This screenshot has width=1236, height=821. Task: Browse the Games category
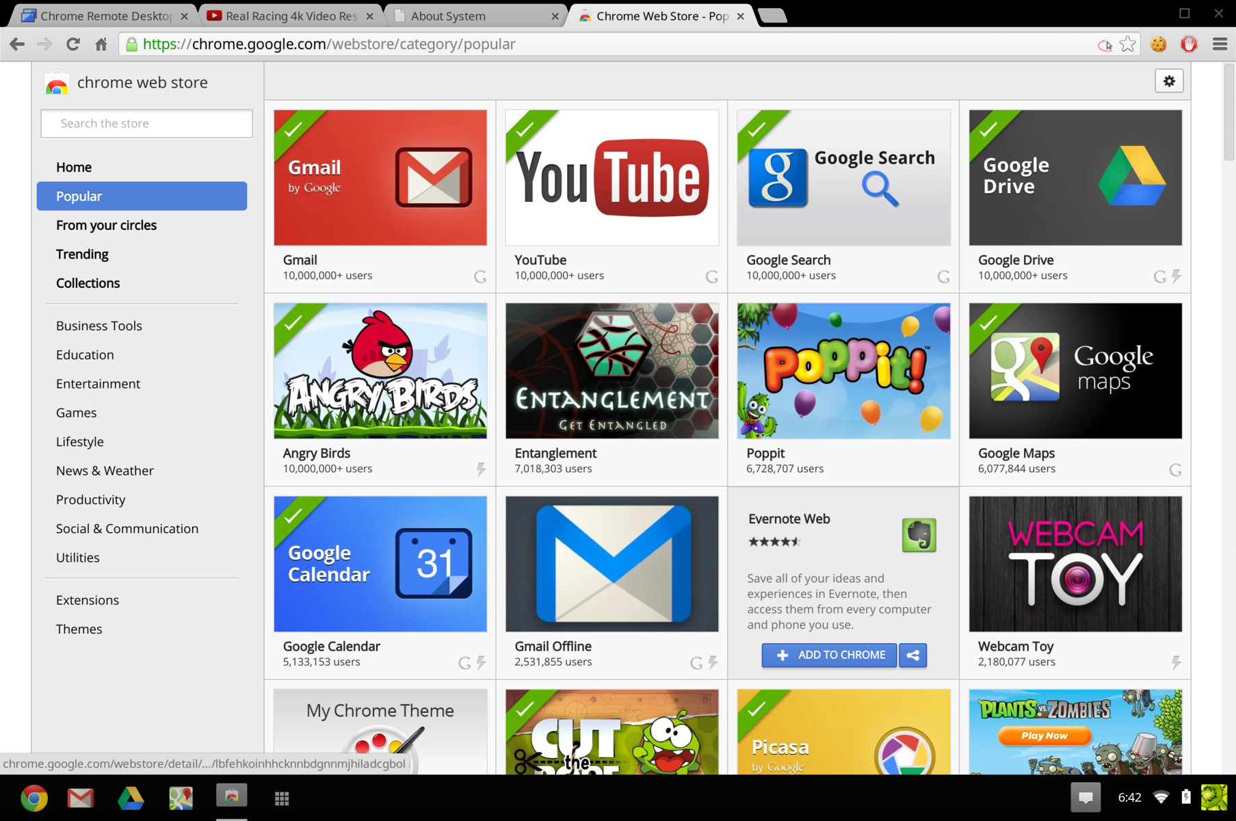(x=76, y=413)
